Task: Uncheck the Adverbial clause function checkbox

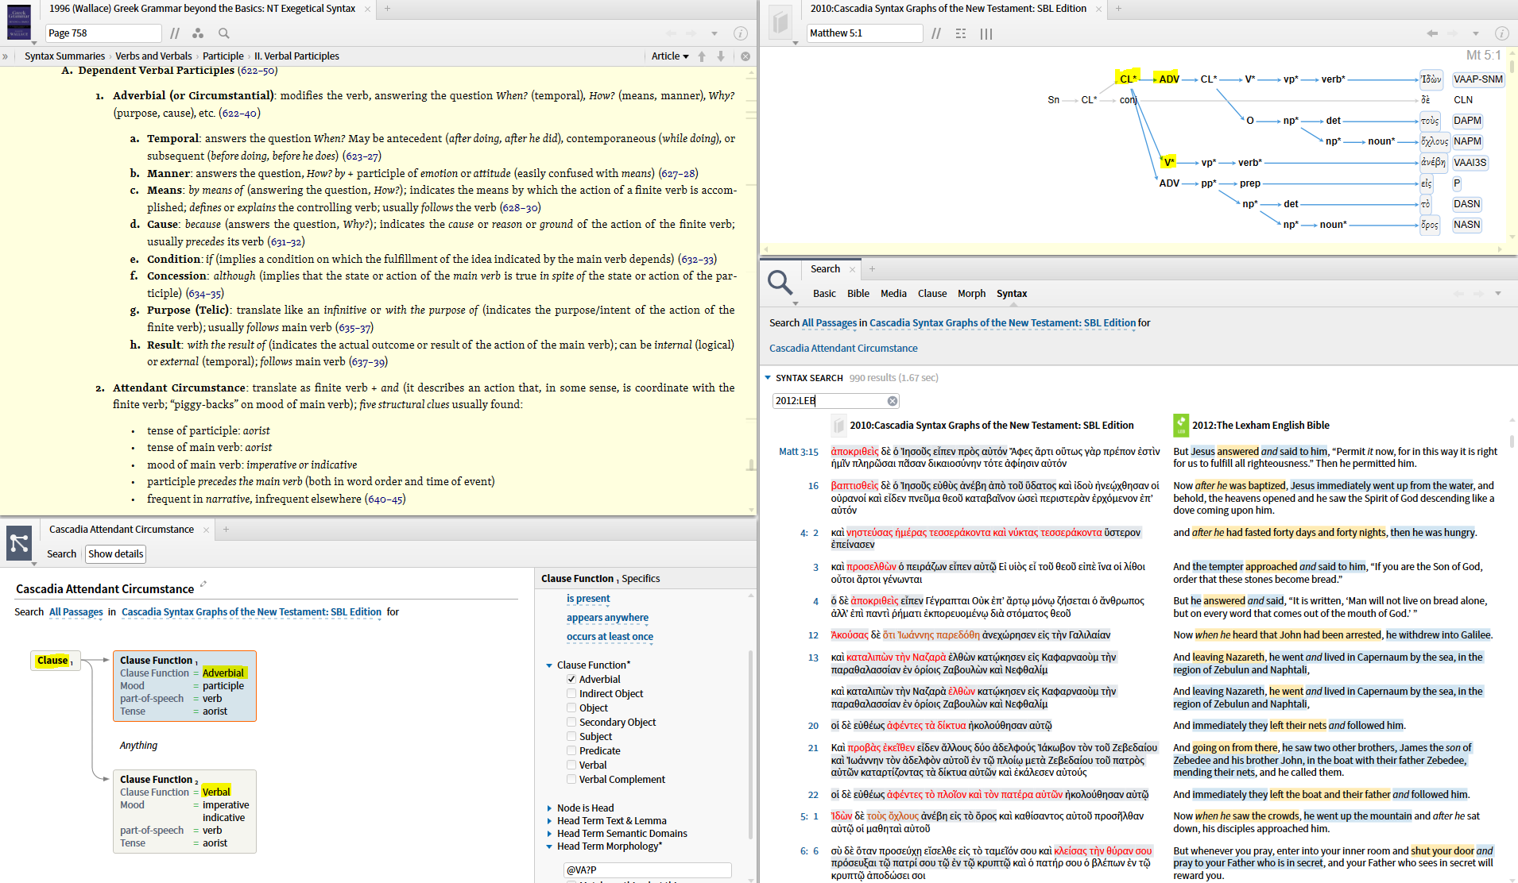Action: click(571, 680)
